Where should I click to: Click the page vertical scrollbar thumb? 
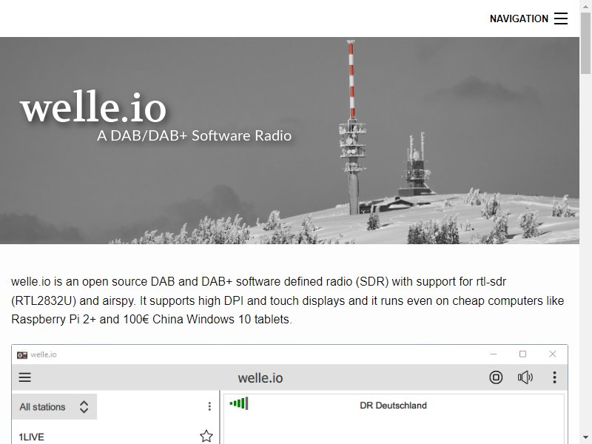[x=585, y=43]
